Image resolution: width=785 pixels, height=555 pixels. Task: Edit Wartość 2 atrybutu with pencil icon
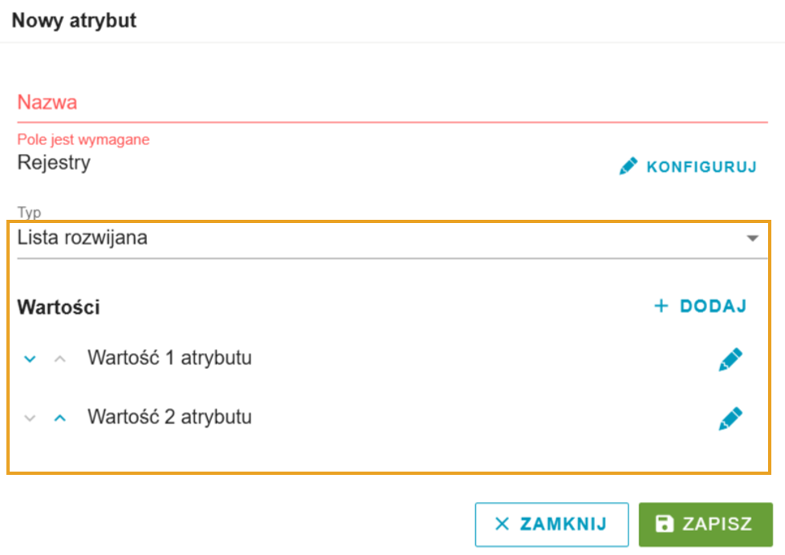tap(730, 419)
